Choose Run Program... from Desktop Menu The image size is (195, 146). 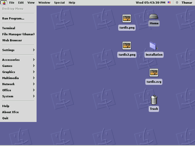click(x=18, y=19)
